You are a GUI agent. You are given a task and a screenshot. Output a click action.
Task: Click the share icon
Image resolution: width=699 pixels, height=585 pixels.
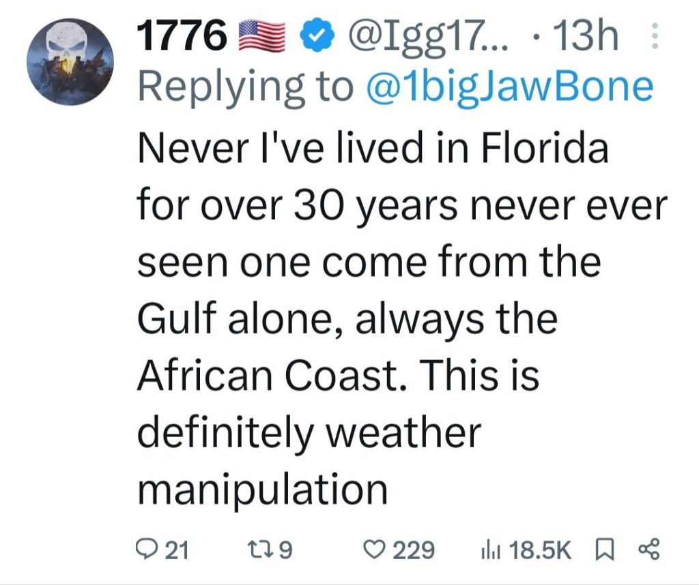tap(648, 549)
